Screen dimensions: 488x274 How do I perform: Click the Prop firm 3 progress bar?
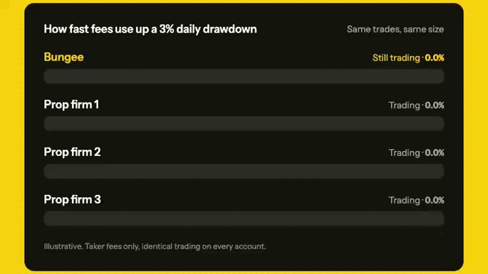244,218
